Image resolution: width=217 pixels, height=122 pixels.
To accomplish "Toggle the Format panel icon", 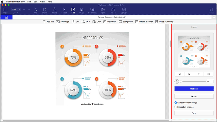I will pyautogui.click(x=210, y=9).
